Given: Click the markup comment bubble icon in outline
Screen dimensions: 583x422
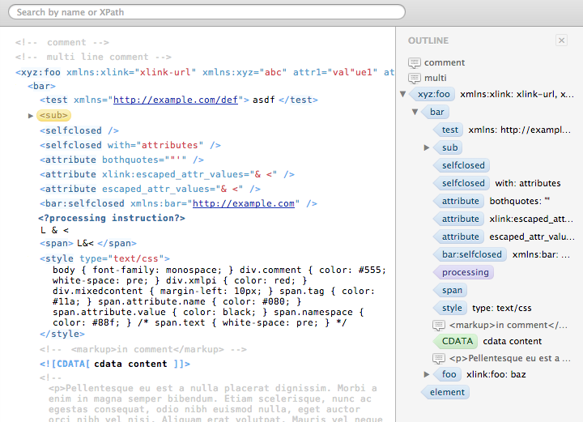Looking at the screenshot, I should tap(438, 325).
